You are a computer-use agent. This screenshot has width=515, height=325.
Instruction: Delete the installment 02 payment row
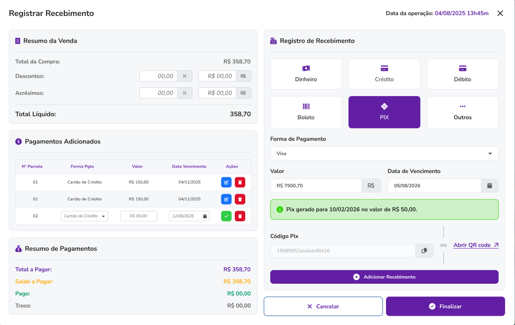tap(240, 216)
